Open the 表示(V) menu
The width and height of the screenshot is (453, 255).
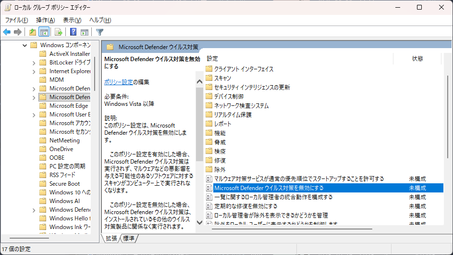click(72, 20)
